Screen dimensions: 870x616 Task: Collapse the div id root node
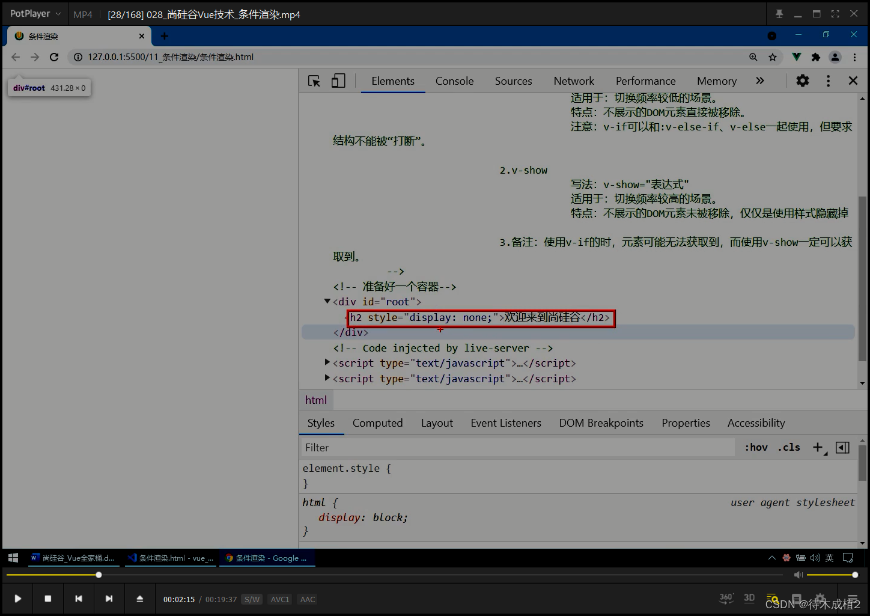click(327, 301)
